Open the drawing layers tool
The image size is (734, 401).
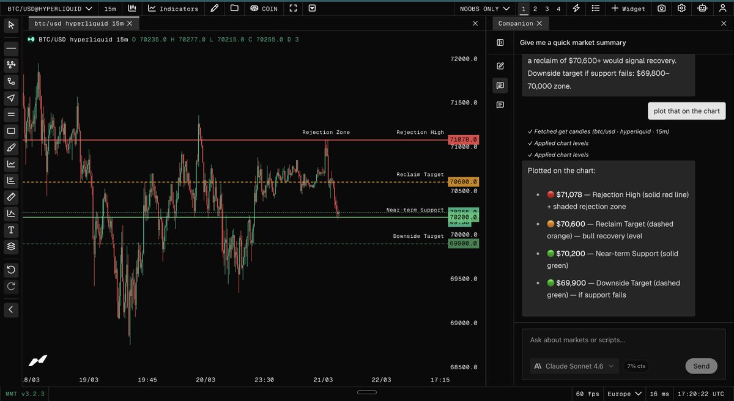click(11, 247)
